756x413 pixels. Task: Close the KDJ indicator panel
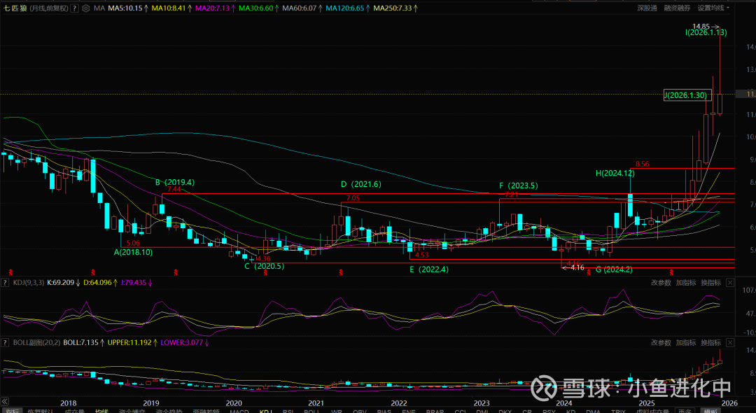point(730,283)
